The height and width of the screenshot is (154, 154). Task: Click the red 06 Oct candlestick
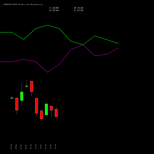[x=31, y=86]
